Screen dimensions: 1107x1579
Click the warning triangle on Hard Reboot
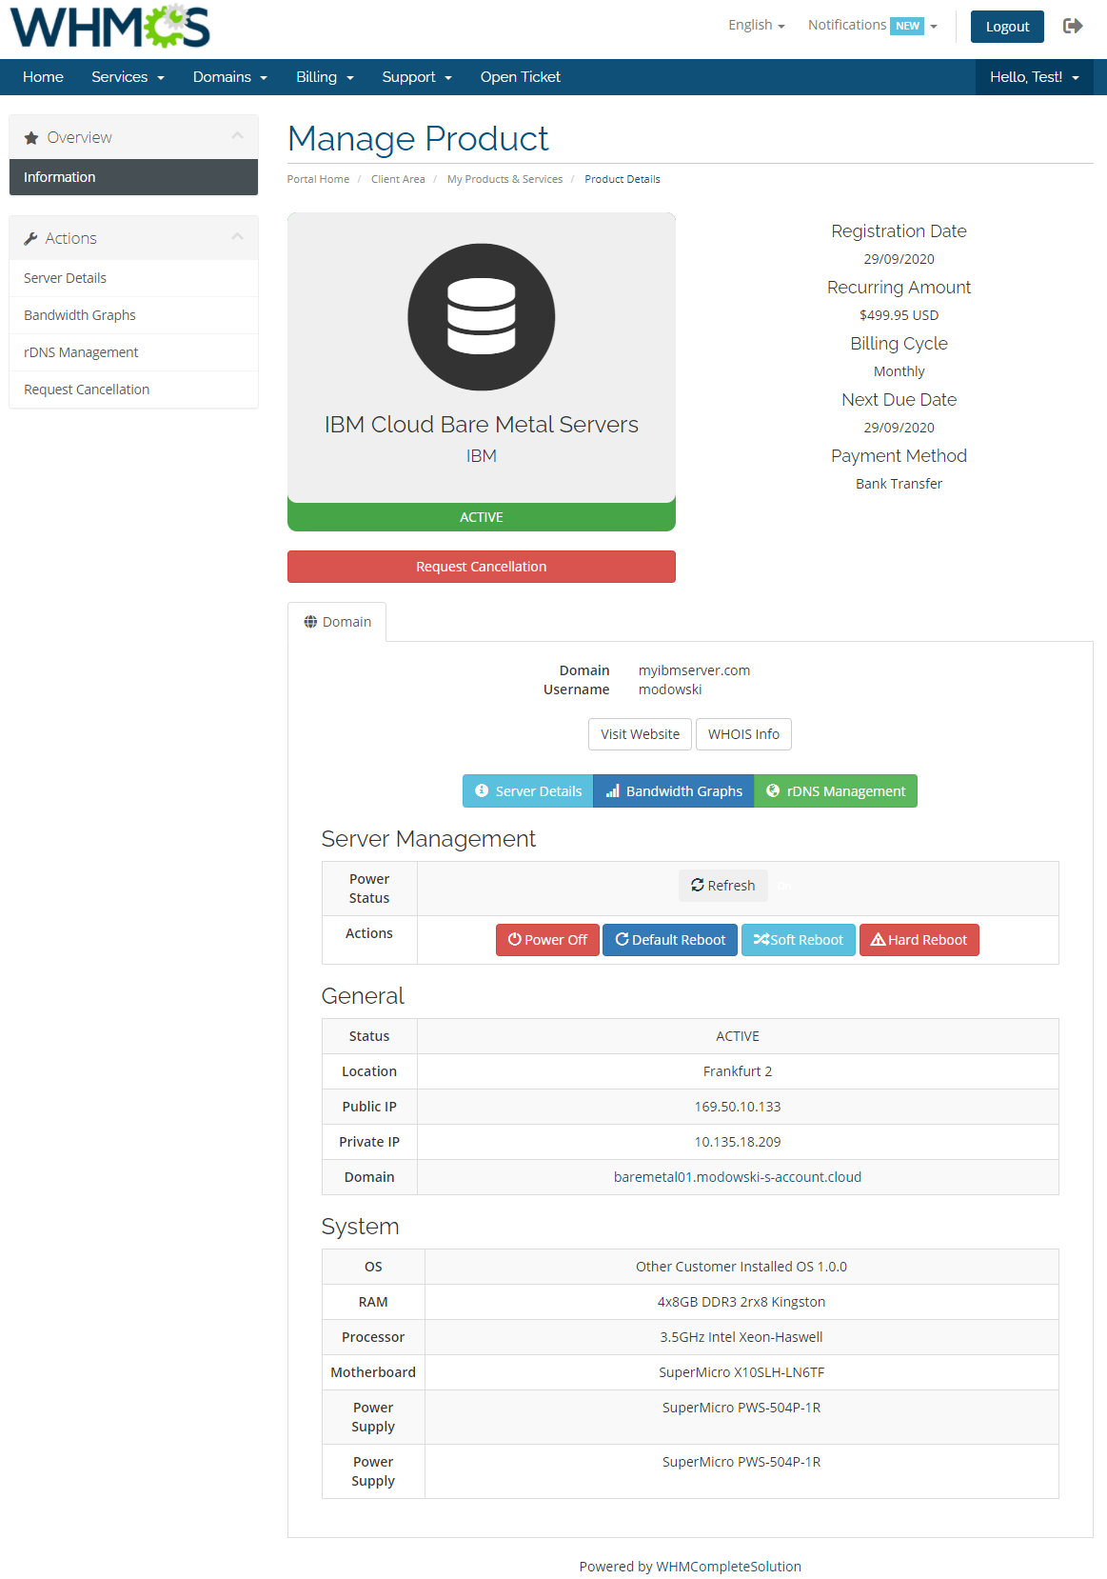879,939
